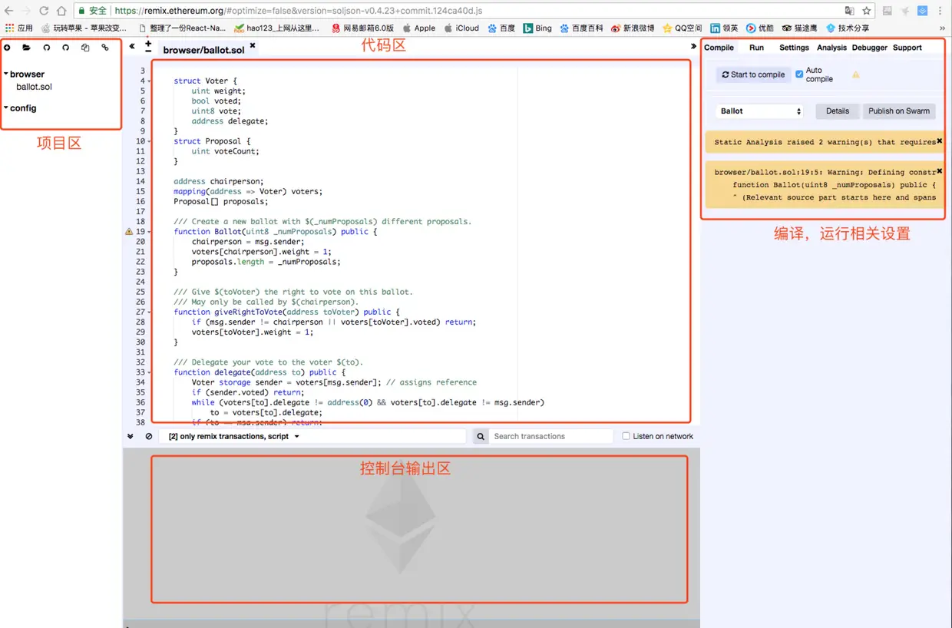Clear the console output

pyautogui.click(x=149, y=436)
